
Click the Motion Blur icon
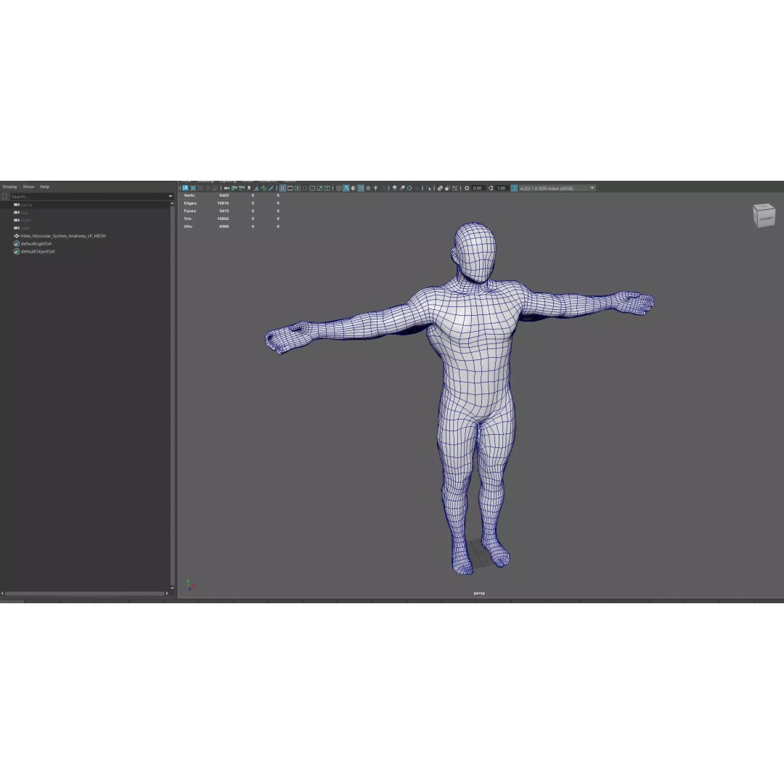[x=402, y=188]
